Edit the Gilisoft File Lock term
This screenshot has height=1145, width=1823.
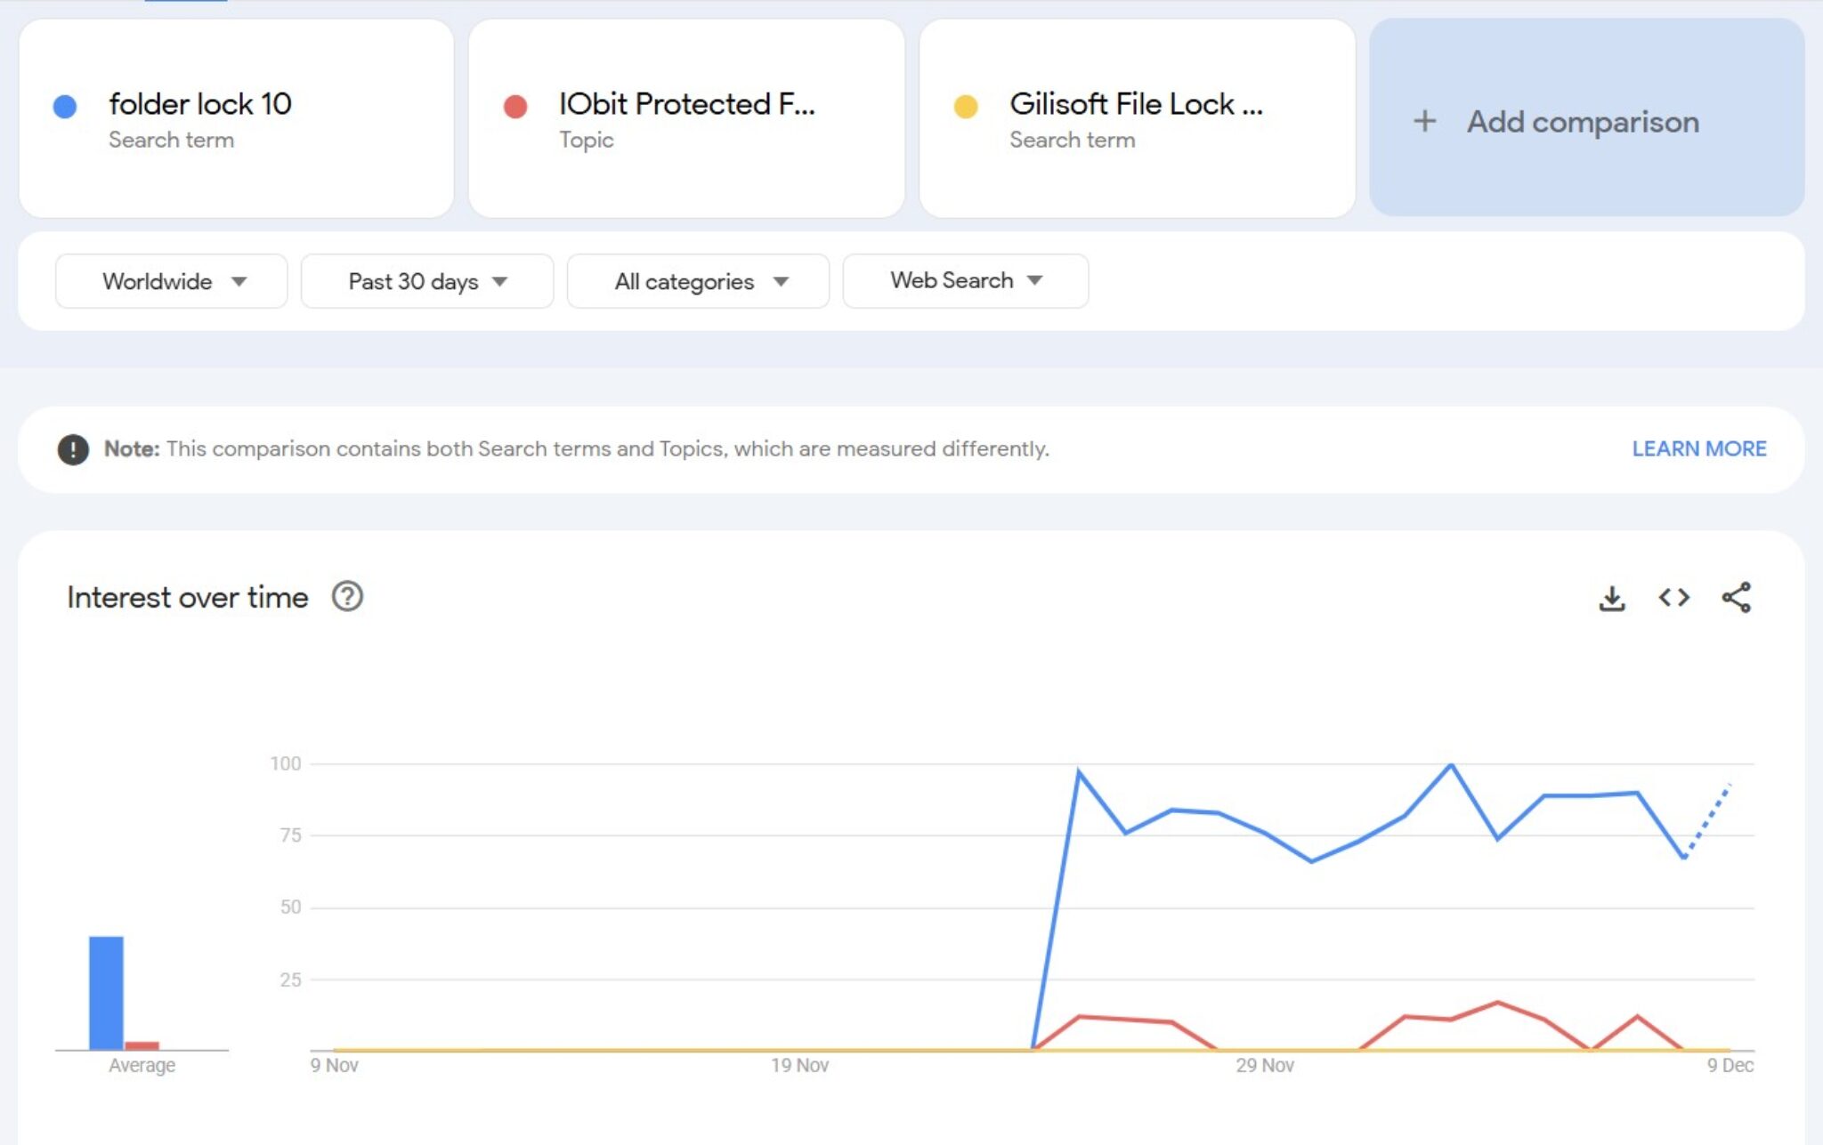[1137, 118]
